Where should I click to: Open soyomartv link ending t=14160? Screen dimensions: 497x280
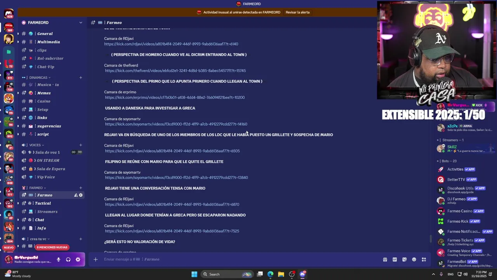(x=176, y=124)
